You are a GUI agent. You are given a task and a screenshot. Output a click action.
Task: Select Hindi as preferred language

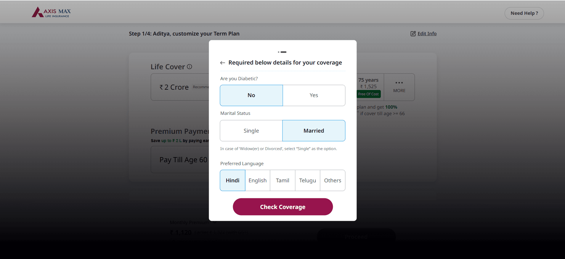232,181
